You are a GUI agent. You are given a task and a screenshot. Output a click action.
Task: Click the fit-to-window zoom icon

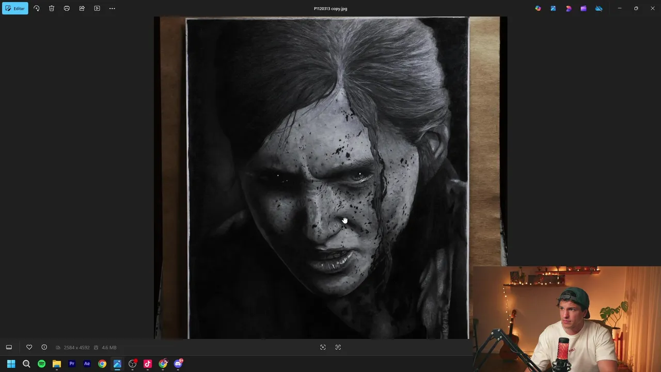pyautogui.click(x=323, y=347)
